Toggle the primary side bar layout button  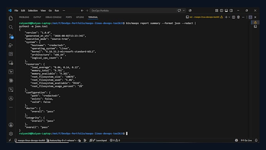[221, 11]
